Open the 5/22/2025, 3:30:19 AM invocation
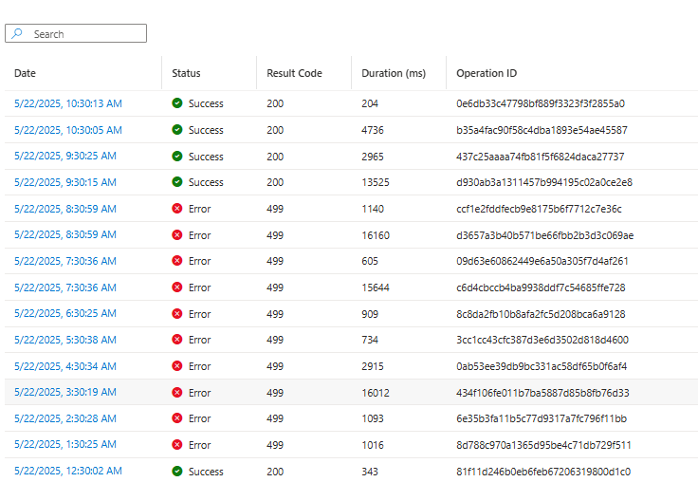 point(65,392)
